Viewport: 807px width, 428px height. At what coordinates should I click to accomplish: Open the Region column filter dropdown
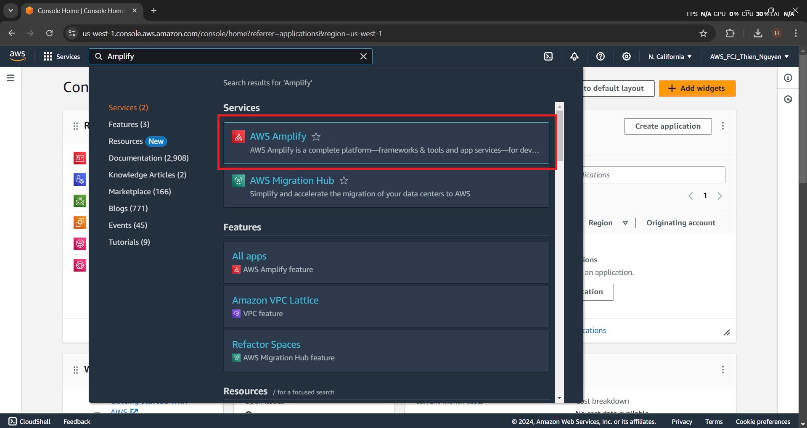pos(625,223)
